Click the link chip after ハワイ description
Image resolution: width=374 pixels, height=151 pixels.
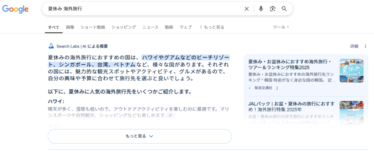click(170, 116)
